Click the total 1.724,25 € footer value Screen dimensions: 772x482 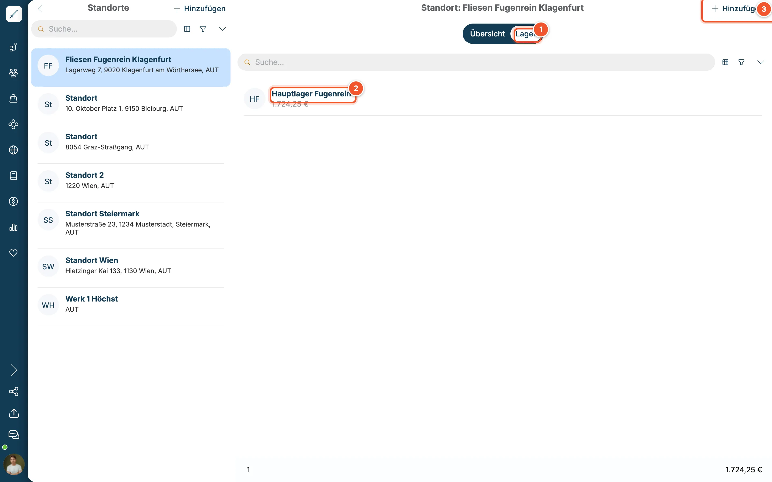click(744, 470)
